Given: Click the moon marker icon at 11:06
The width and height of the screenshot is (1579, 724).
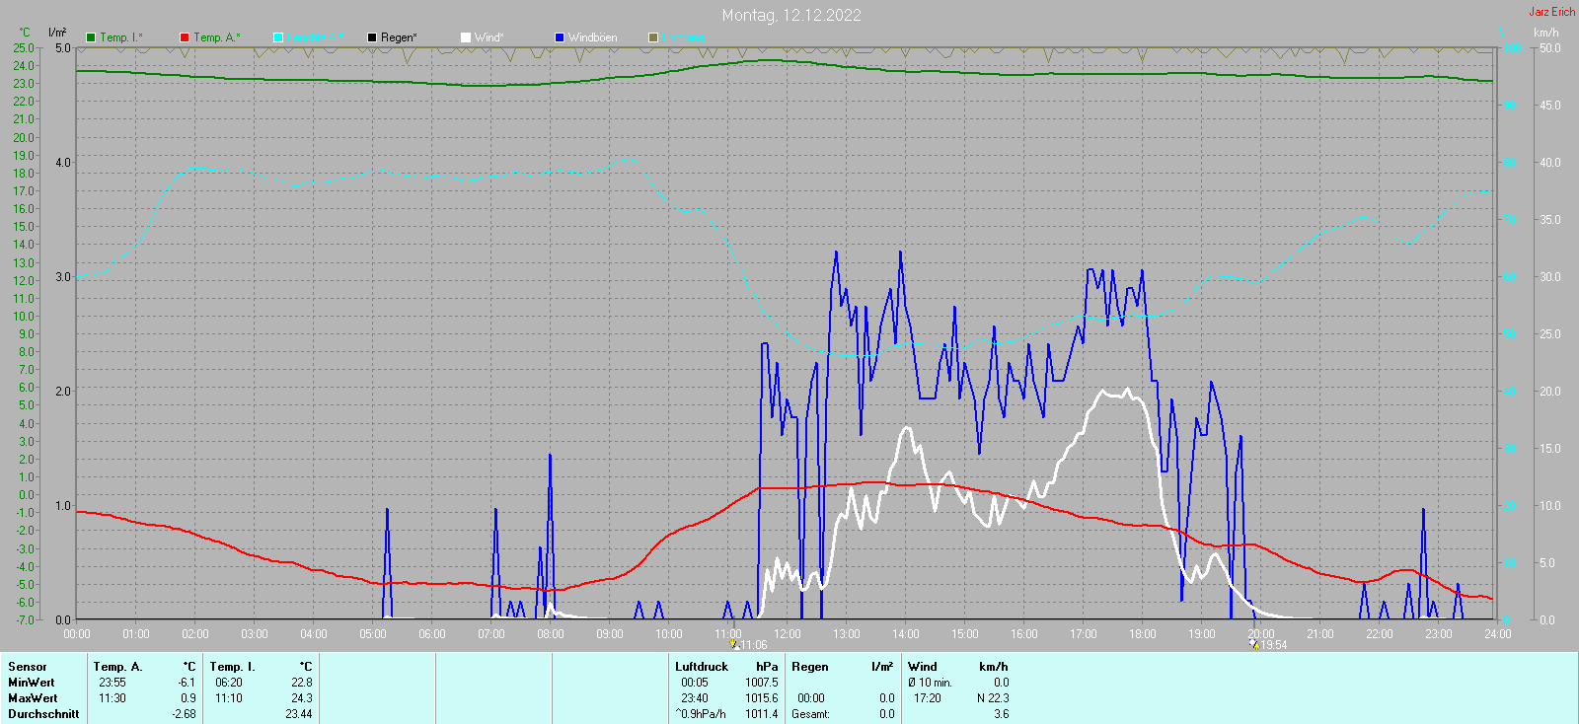Looking at the screenshot, I should [x=733, y=644].
